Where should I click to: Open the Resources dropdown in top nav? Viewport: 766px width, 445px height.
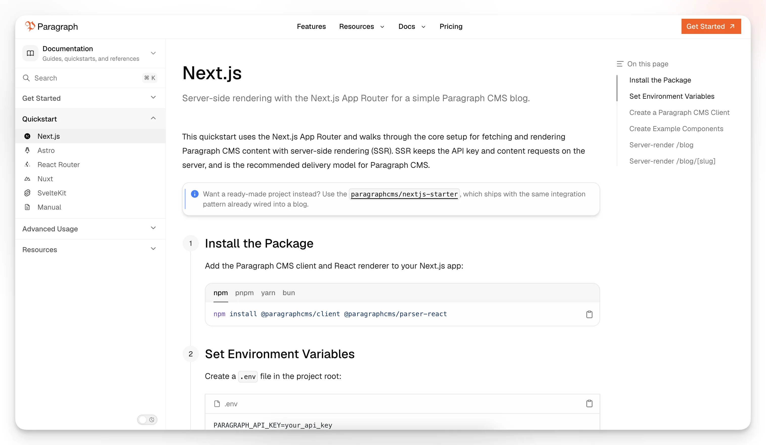pos(362,27)
